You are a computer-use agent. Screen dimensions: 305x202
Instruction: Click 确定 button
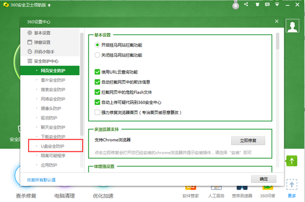[x=264, y=179]
